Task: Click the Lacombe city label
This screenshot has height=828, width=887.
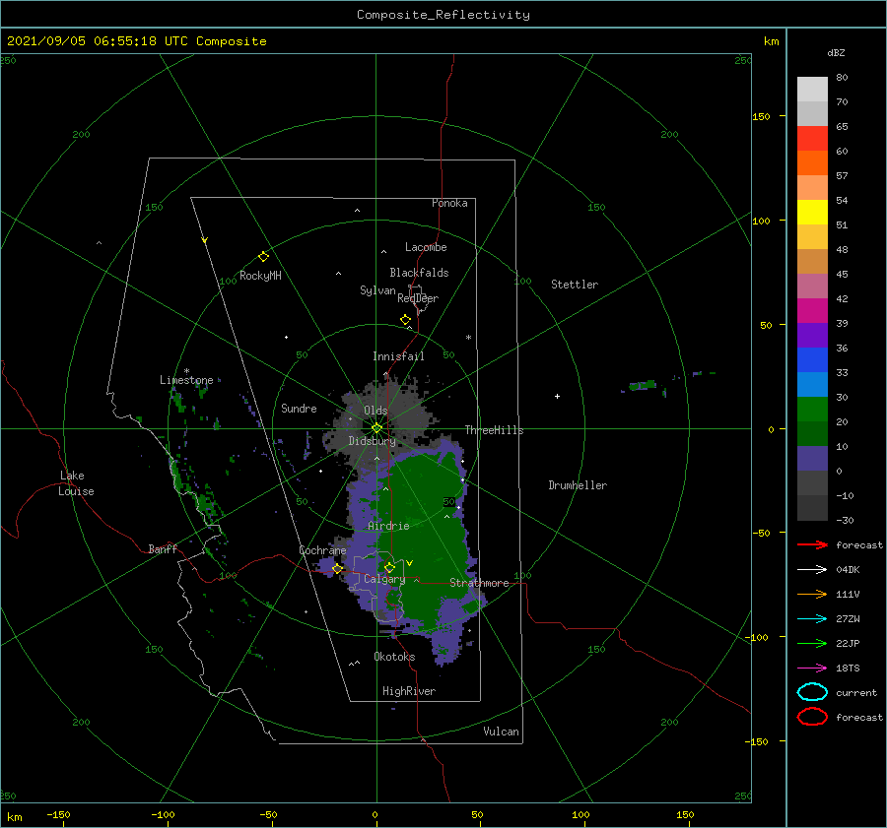Action: [x=426, y=247]
